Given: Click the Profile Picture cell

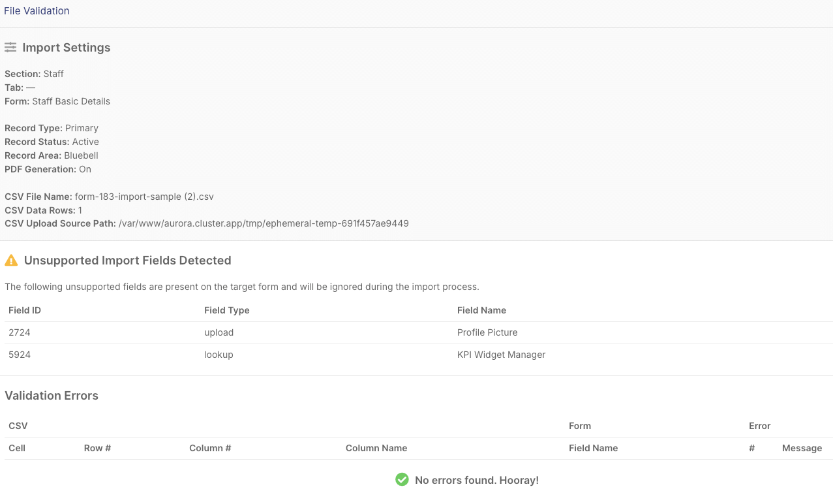Looking at the screenshot, I should tap(487, 332).
